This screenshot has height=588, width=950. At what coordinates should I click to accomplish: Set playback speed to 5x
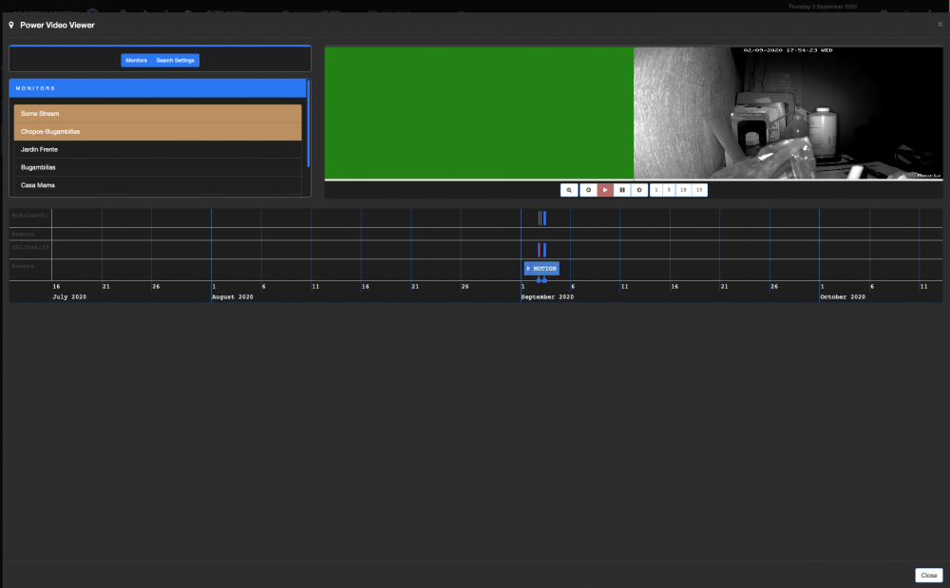(x=670, y=190)
